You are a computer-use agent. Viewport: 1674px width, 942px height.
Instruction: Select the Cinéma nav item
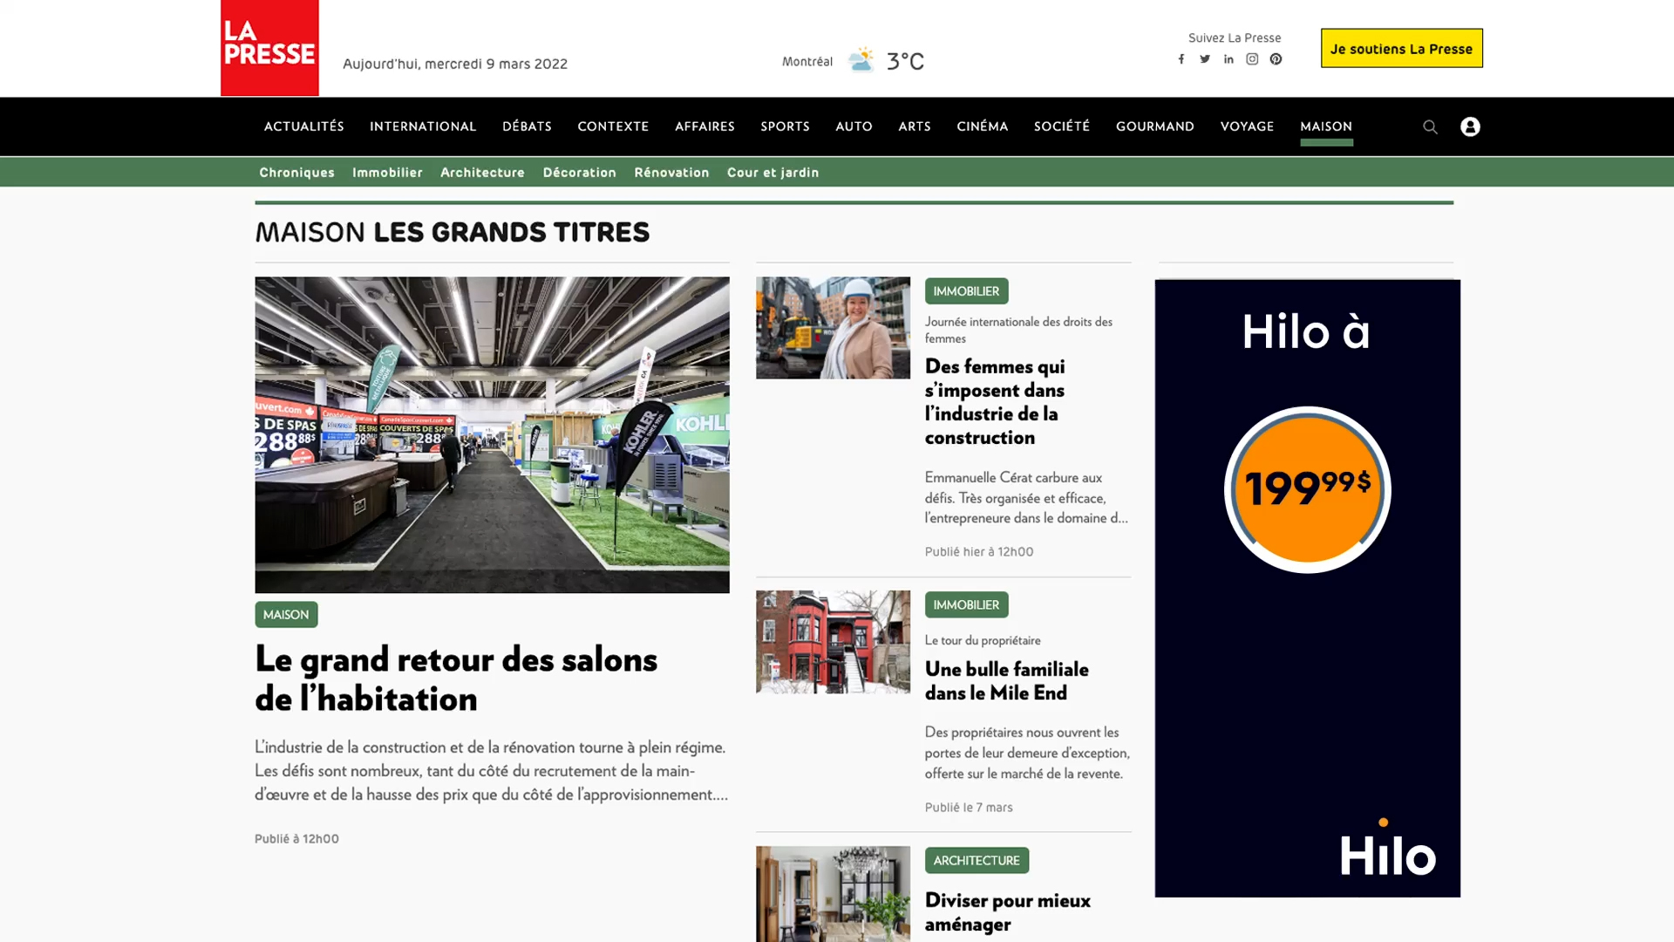tap(982, 126)
